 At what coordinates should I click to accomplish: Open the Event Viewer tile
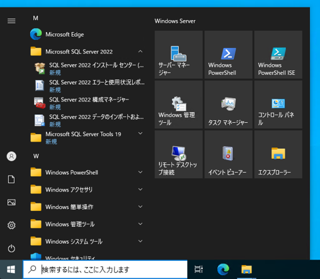click(229, 154)
